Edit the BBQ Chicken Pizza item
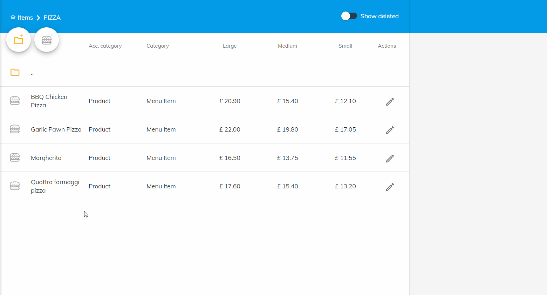This screenshot has height=295, width=547. point(390,101)
